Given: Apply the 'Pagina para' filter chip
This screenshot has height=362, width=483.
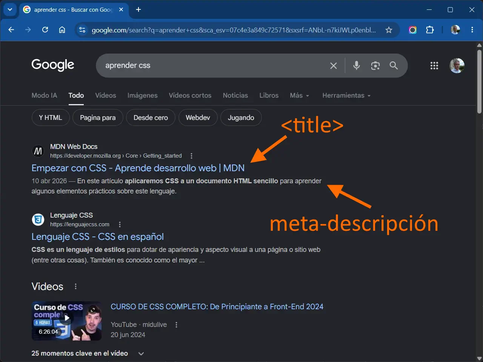Looking at the screenshot, I should pos(98,118).
